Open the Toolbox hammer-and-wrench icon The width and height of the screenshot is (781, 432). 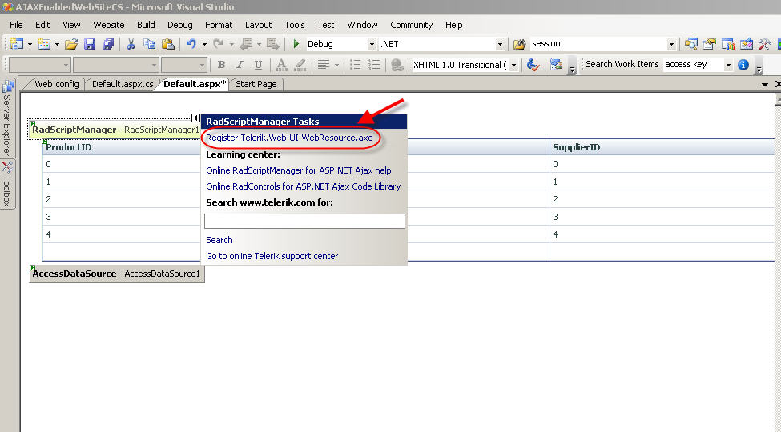pos(764,44)
